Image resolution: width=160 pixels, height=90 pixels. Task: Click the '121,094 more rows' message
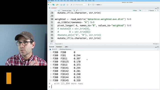72,83
